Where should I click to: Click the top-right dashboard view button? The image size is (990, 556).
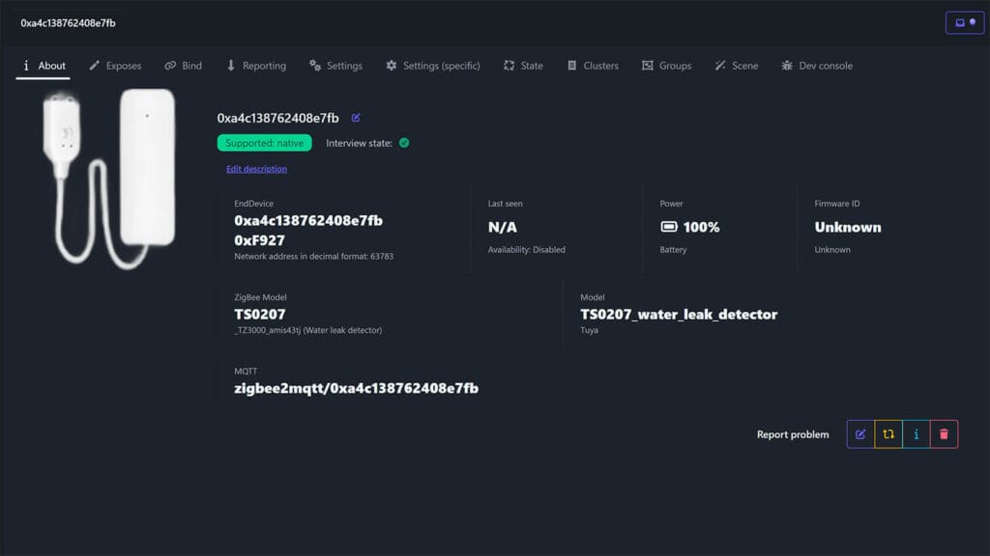pyautogui.click(x=964, y=22)
